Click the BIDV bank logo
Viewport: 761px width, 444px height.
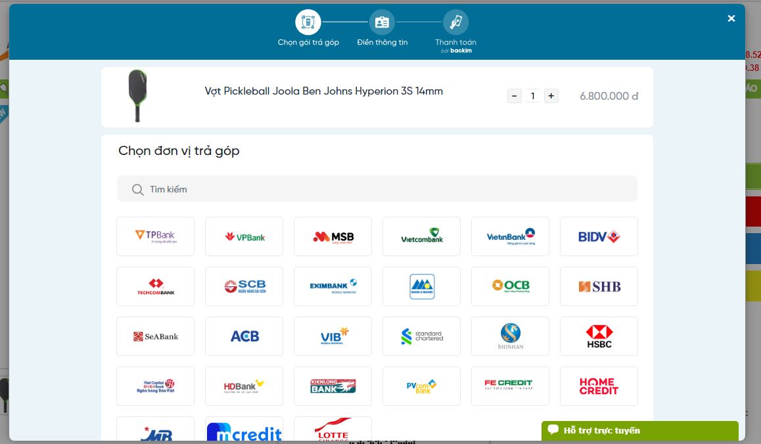click(599, 236)
